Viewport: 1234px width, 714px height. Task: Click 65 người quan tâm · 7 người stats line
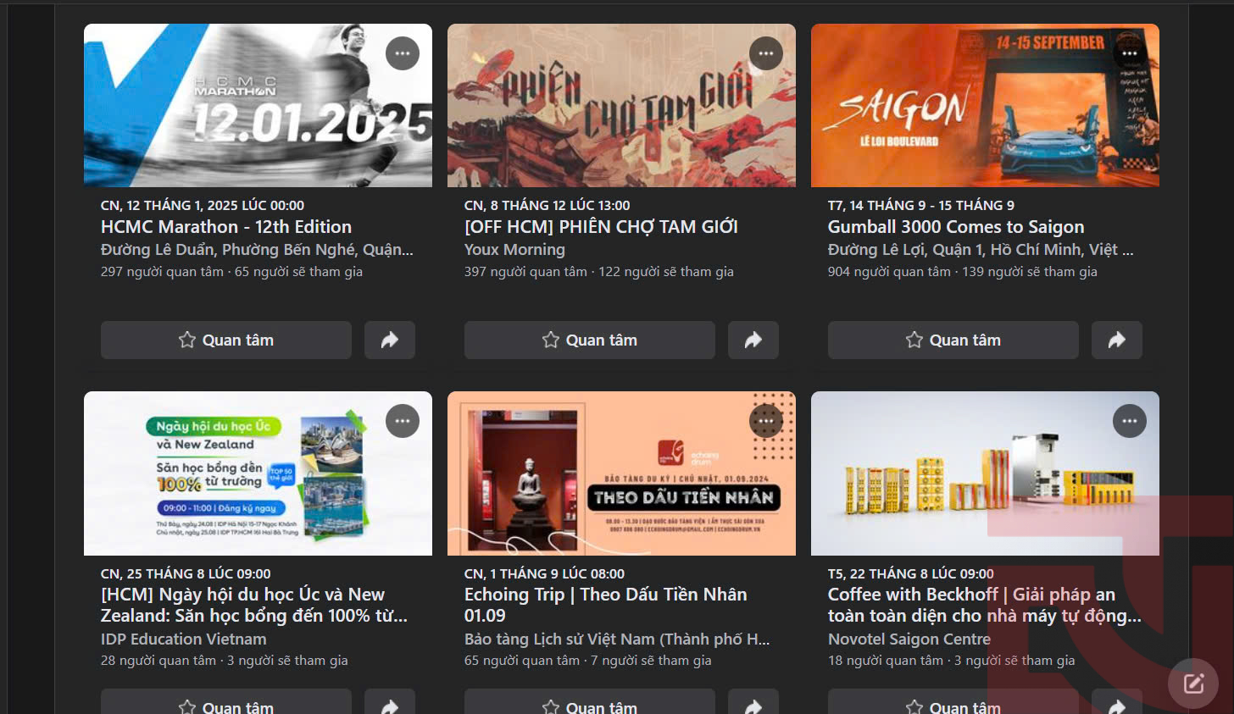pos(588,661)
